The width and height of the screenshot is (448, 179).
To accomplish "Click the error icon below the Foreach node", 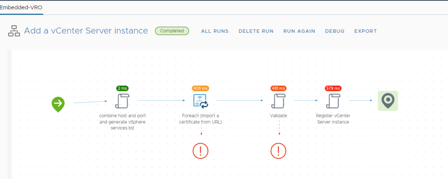I will click(x=200, y=151).
